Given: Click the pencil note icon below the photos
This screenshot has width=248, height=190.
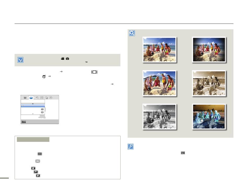Looking at the screenshot, I should point(131,147).
